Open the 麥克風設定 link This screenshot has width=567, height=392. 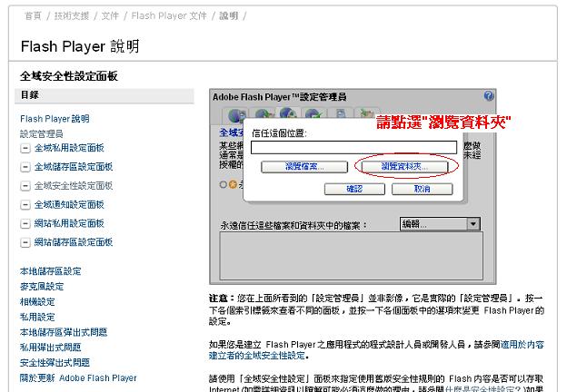tap(42, 287)
